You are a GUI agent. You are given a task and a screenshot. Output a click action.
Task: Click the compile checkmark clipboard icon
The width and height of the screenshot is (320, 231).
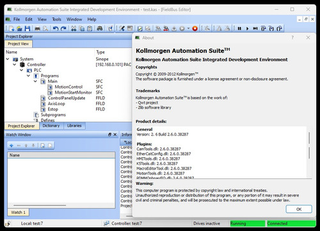tap(140, 28)
